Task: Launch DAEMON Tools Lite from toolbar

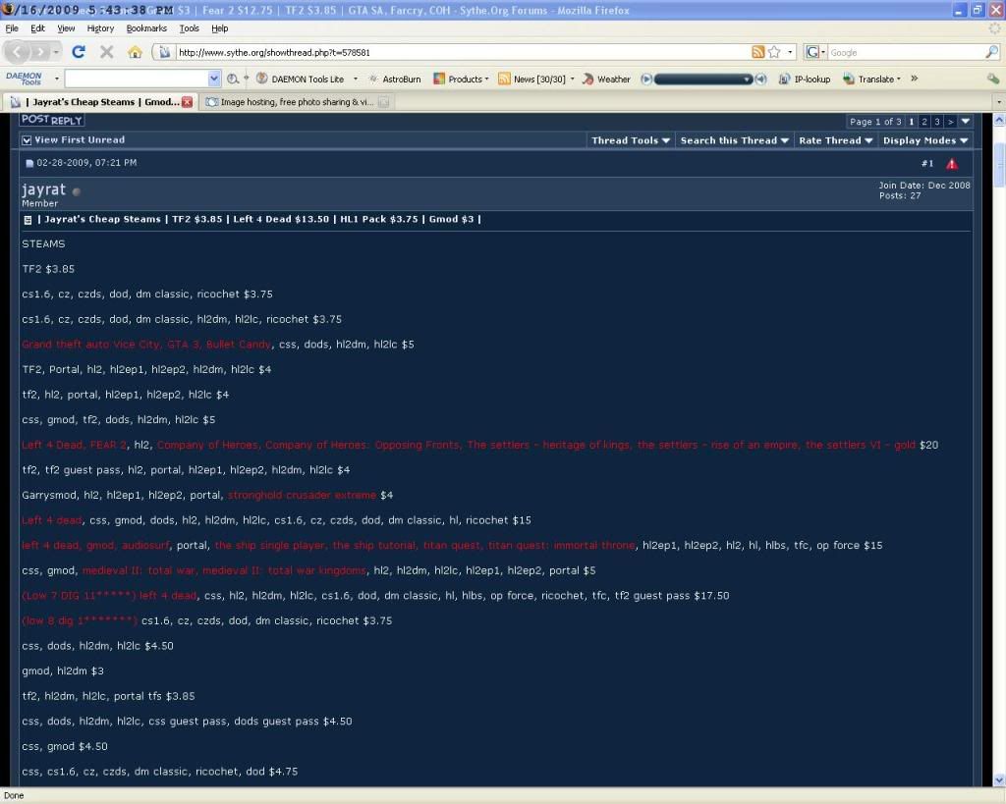Action: click(301, 79)
